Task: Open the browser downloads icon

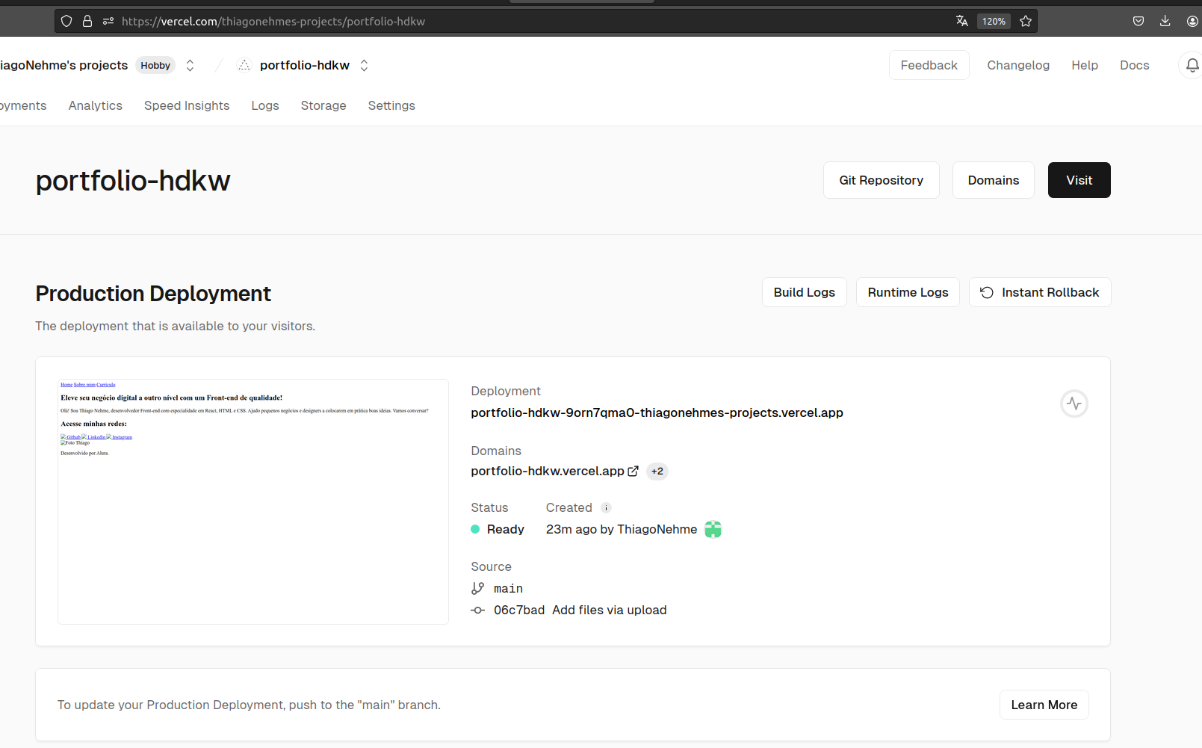Action: tap(1165, 21)
